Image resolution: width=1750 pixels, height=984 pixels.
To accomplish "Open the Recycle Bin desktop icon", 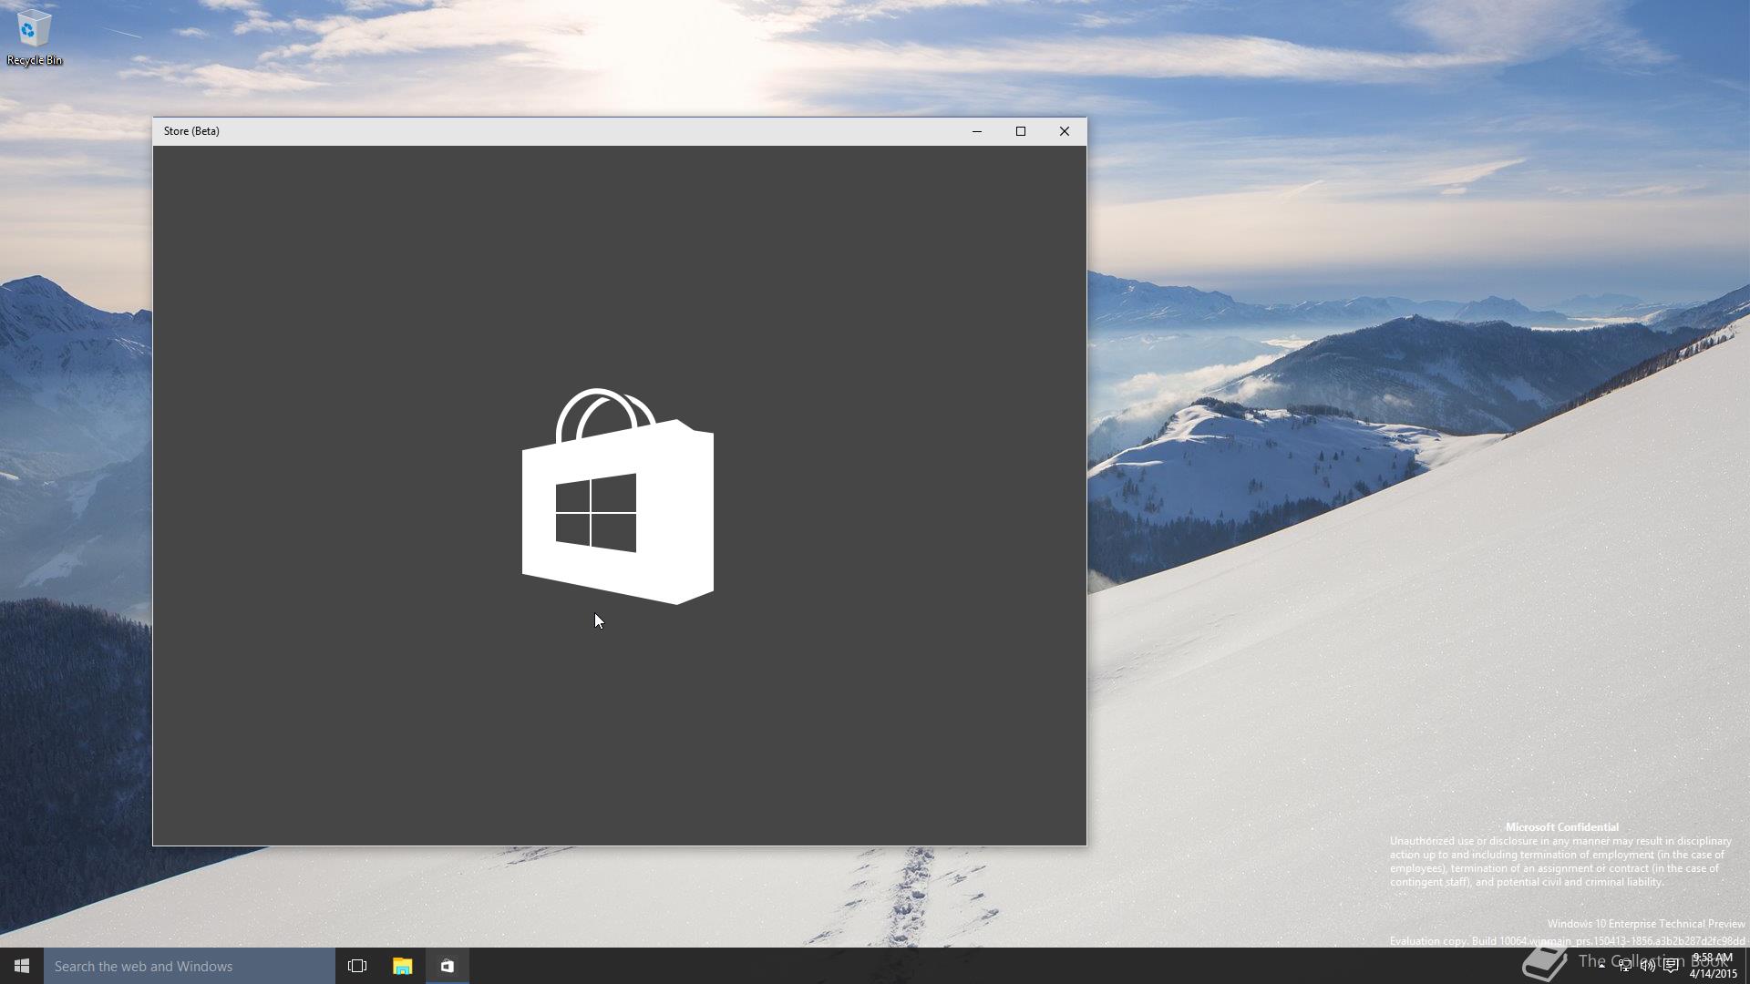I will click(34, 37).
